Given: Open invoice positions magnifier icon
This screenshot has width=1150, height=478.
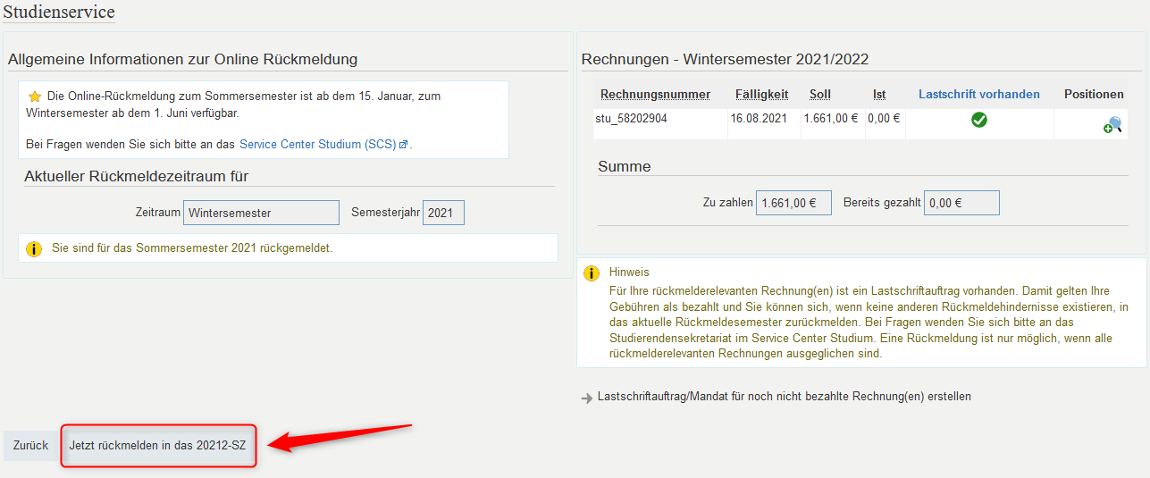Looking at the screenshot, I should tap(1112, 125).
